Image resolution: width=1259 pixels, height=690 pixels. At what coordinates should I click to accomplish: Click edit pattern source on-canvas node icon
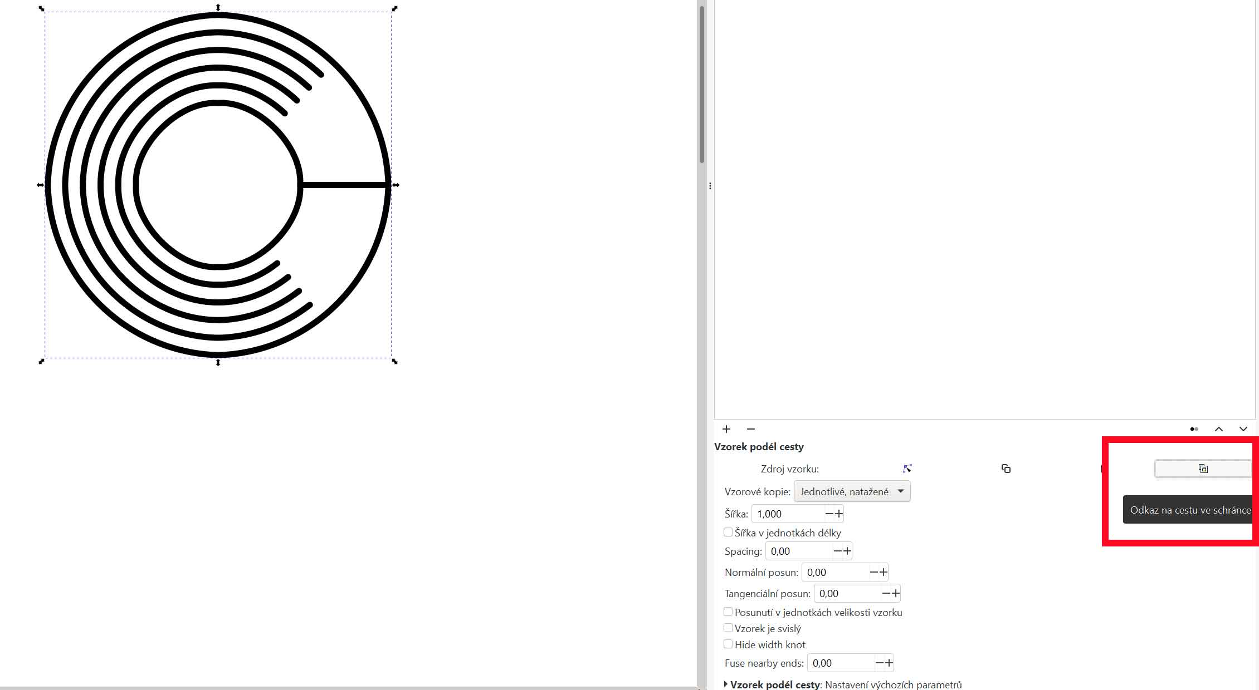click(907, 469)
